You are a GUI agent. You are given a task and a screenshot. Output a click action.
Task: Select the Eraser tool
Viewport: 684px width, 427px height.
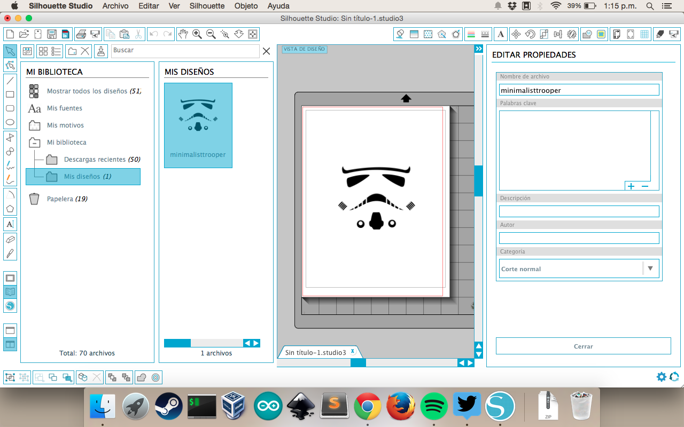tap(10, 239)
